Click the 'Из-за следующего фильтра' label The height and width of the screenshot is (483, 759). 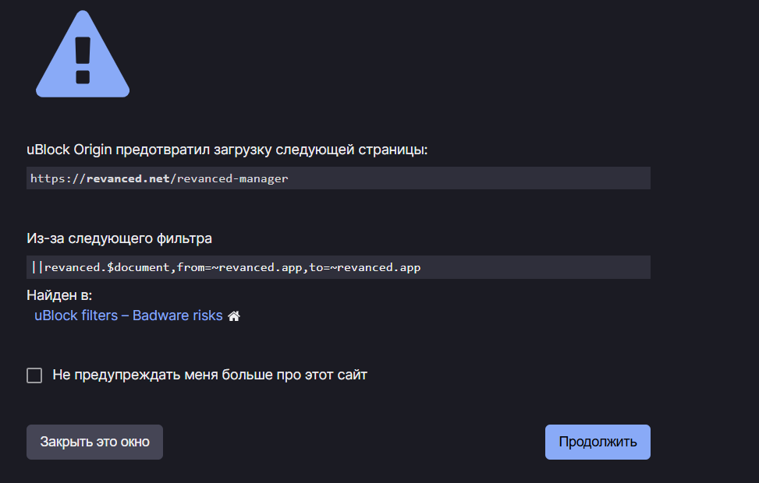[119, 238]
